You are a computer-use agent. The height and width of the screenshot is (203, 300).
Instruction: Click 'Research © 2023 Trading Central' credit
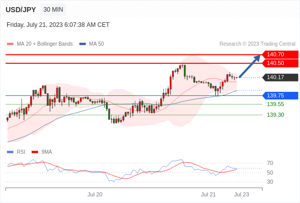point(257,44)
